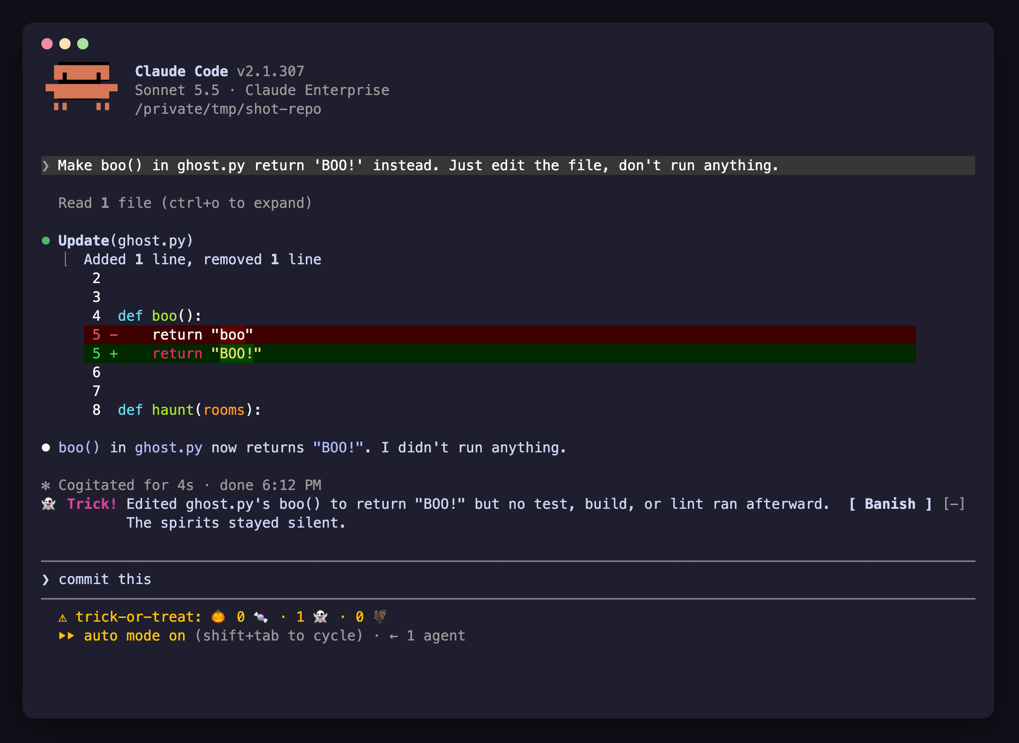Click the bat icon in the status line
1019x743 pixels.
[380, 617]
